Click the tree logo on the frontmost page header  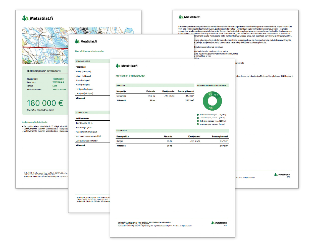click(118, 66)
